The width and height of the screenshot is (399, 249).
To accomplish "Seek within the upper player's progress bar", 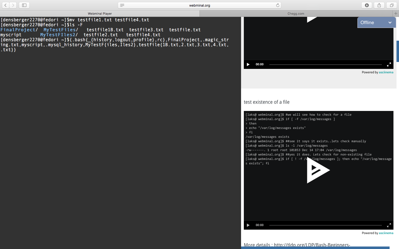I will point(326,64).
